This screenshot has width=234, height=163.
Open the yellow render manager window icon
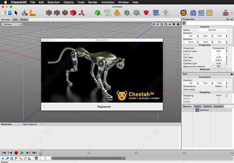pos(209,13)
